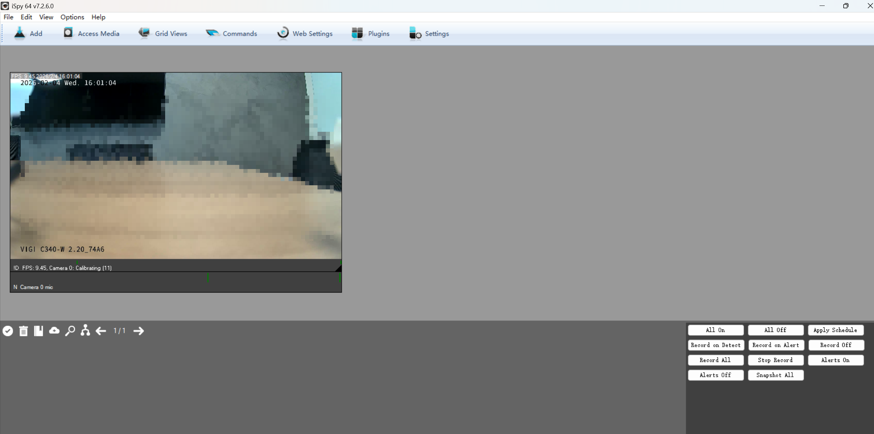Open the Commands panel

tap(232, 33)
